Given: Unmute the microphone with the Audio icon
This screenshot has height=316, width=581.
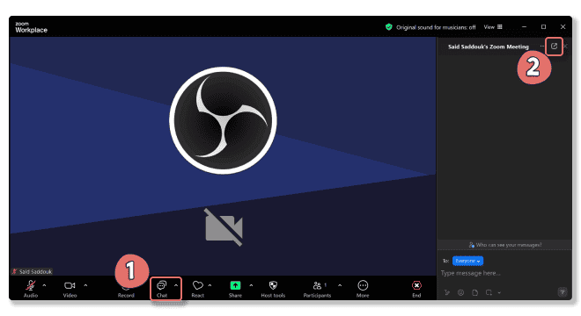Looking at the screenshot, I should [x=31, y=285].
